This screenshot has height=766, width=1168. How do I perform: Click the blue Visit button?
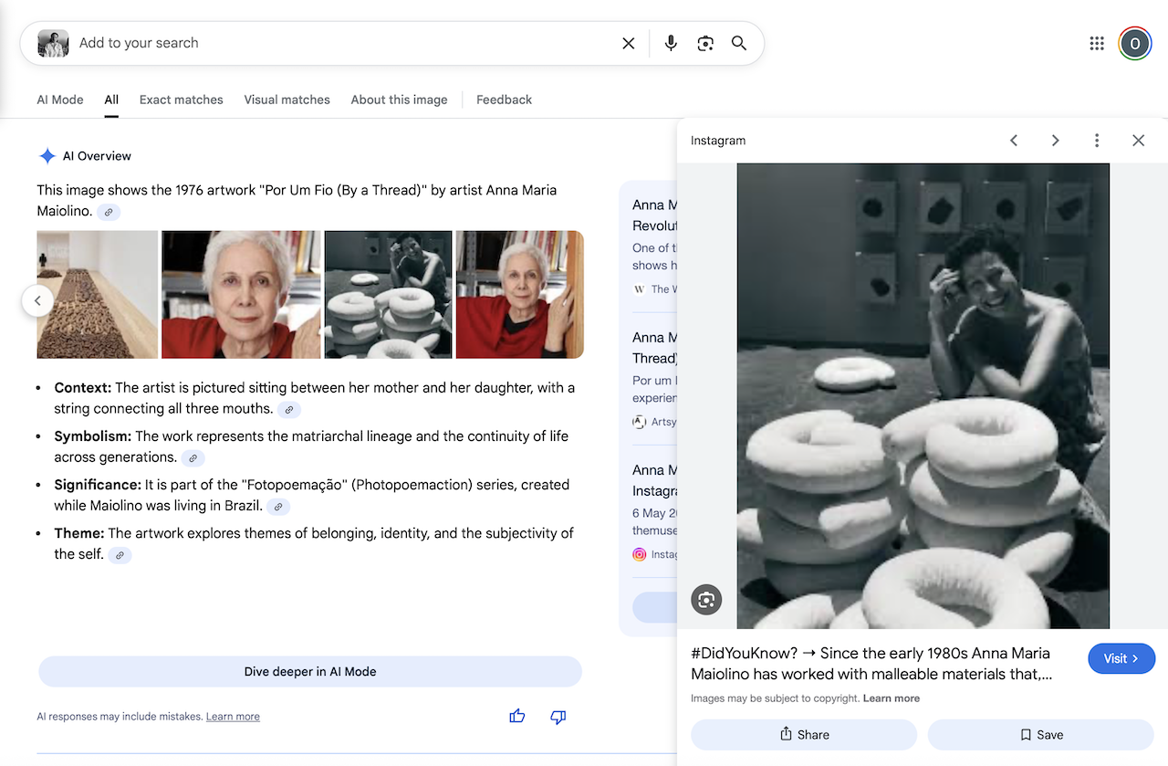1121,658
